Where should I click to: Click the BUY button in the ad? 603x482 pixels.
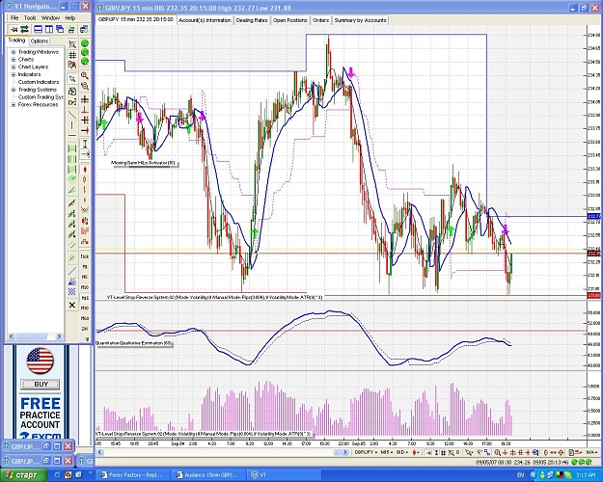coord(41,384)
